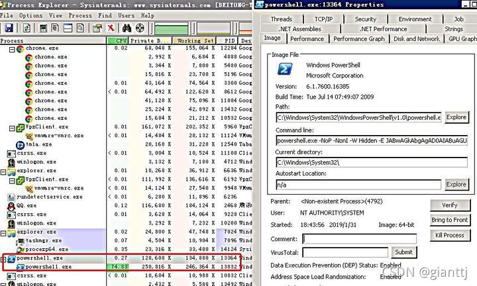
Task: Click the blue PowerShell image file icon
Action: click(x=285, y=70)
